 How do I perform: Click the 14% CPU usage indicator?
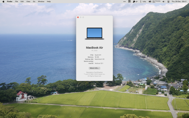pyautogui.click(x=143, y=1)
